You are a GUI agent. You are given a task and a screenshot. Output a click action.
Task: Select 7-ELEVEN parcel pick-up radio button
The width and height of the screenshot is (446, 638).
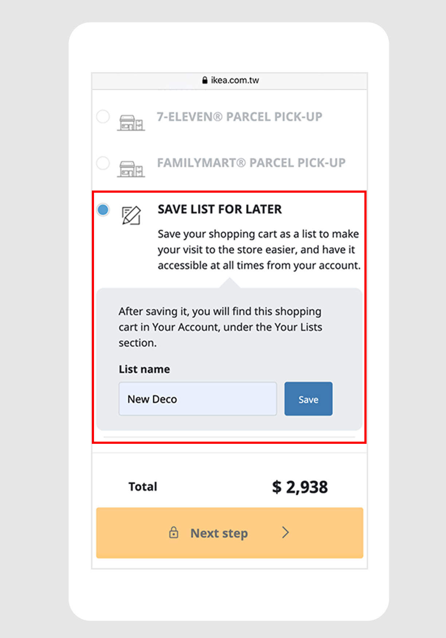point(103,117)
